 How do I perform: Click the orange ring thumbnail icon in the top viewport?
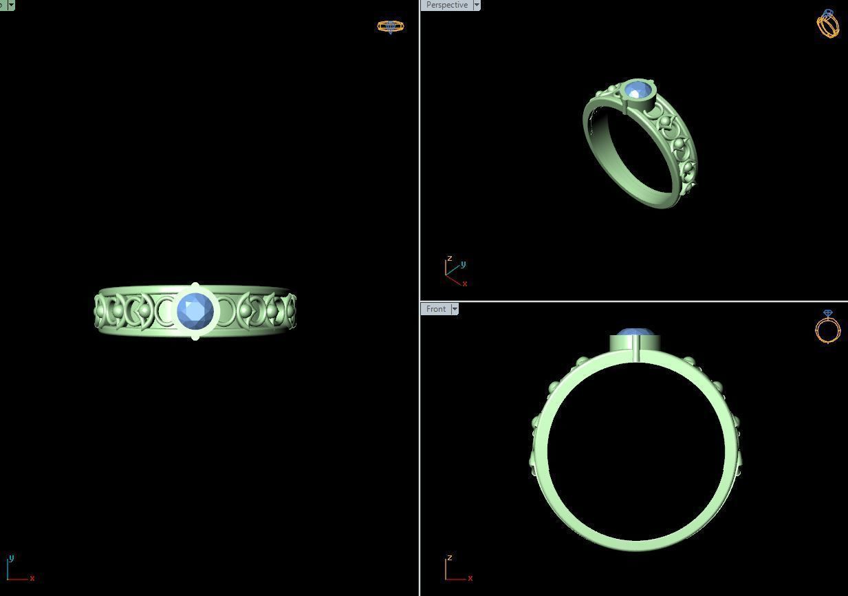tap(391, 27)
